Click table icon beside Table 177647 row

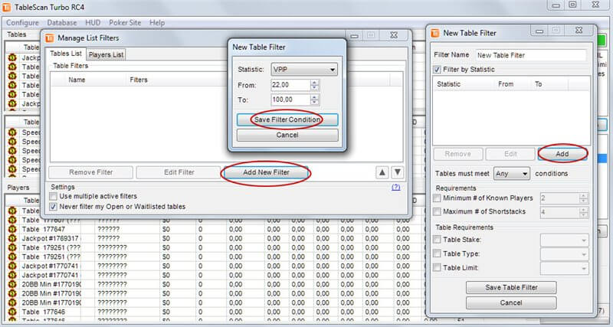(x=11, y=228)
